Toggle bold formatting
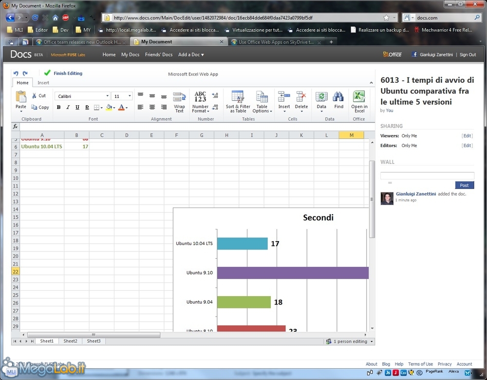Image resolution: width=487 pixels, height=380 pixels. (58, 107)
